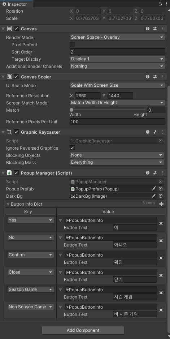Image resolution: width=170 pixels, height=339 pixels.
Task: Uncheck Ignore Reversed Graphics
Action: click(72, 148)
